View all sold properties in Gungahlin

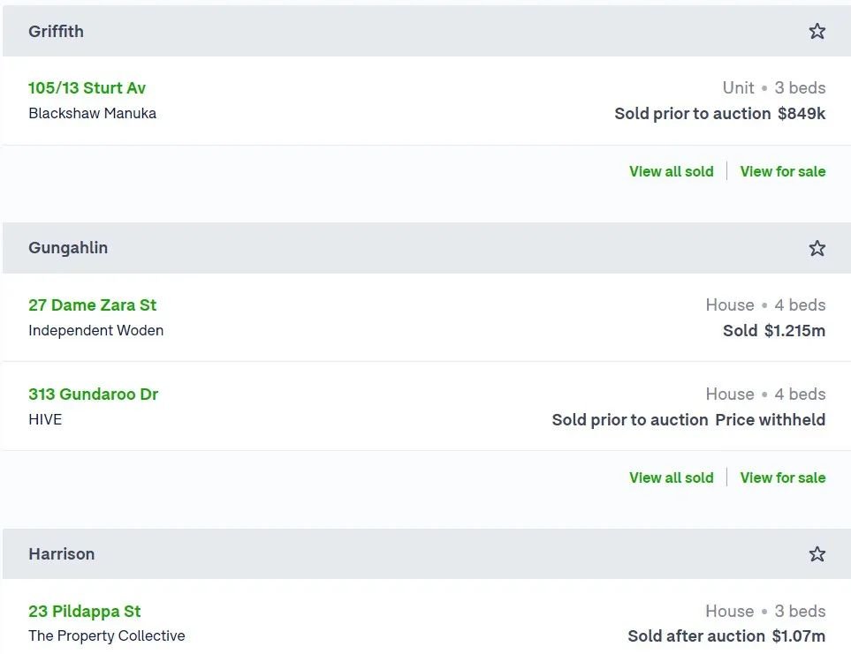pos(672,477)
